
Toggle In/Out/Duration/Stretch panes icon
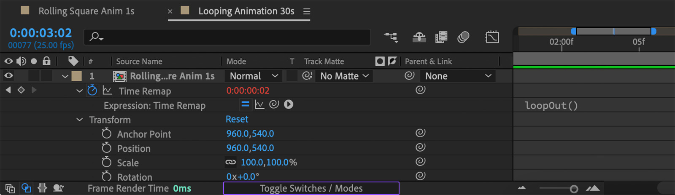(x=42, y=188)
